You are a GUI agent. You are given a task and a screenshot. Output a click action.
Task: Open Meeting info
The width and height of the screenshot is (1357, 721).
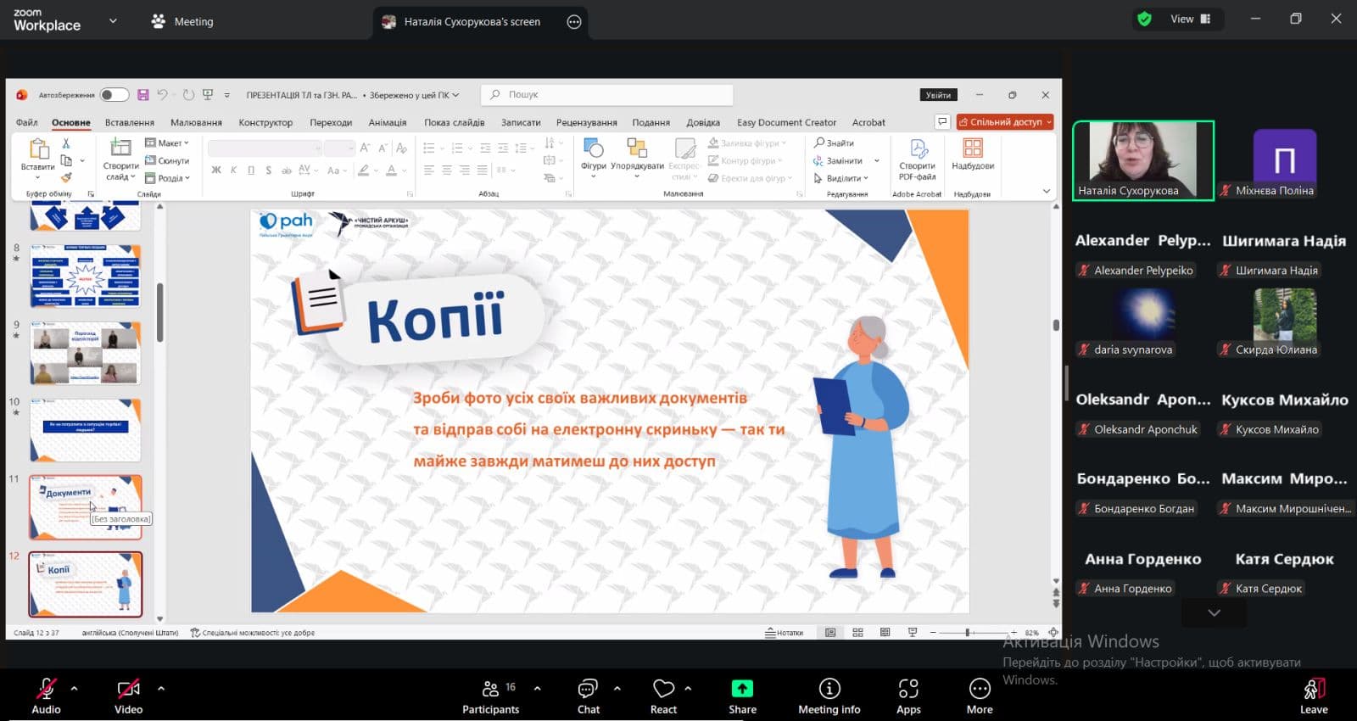(x=829, y=696)
